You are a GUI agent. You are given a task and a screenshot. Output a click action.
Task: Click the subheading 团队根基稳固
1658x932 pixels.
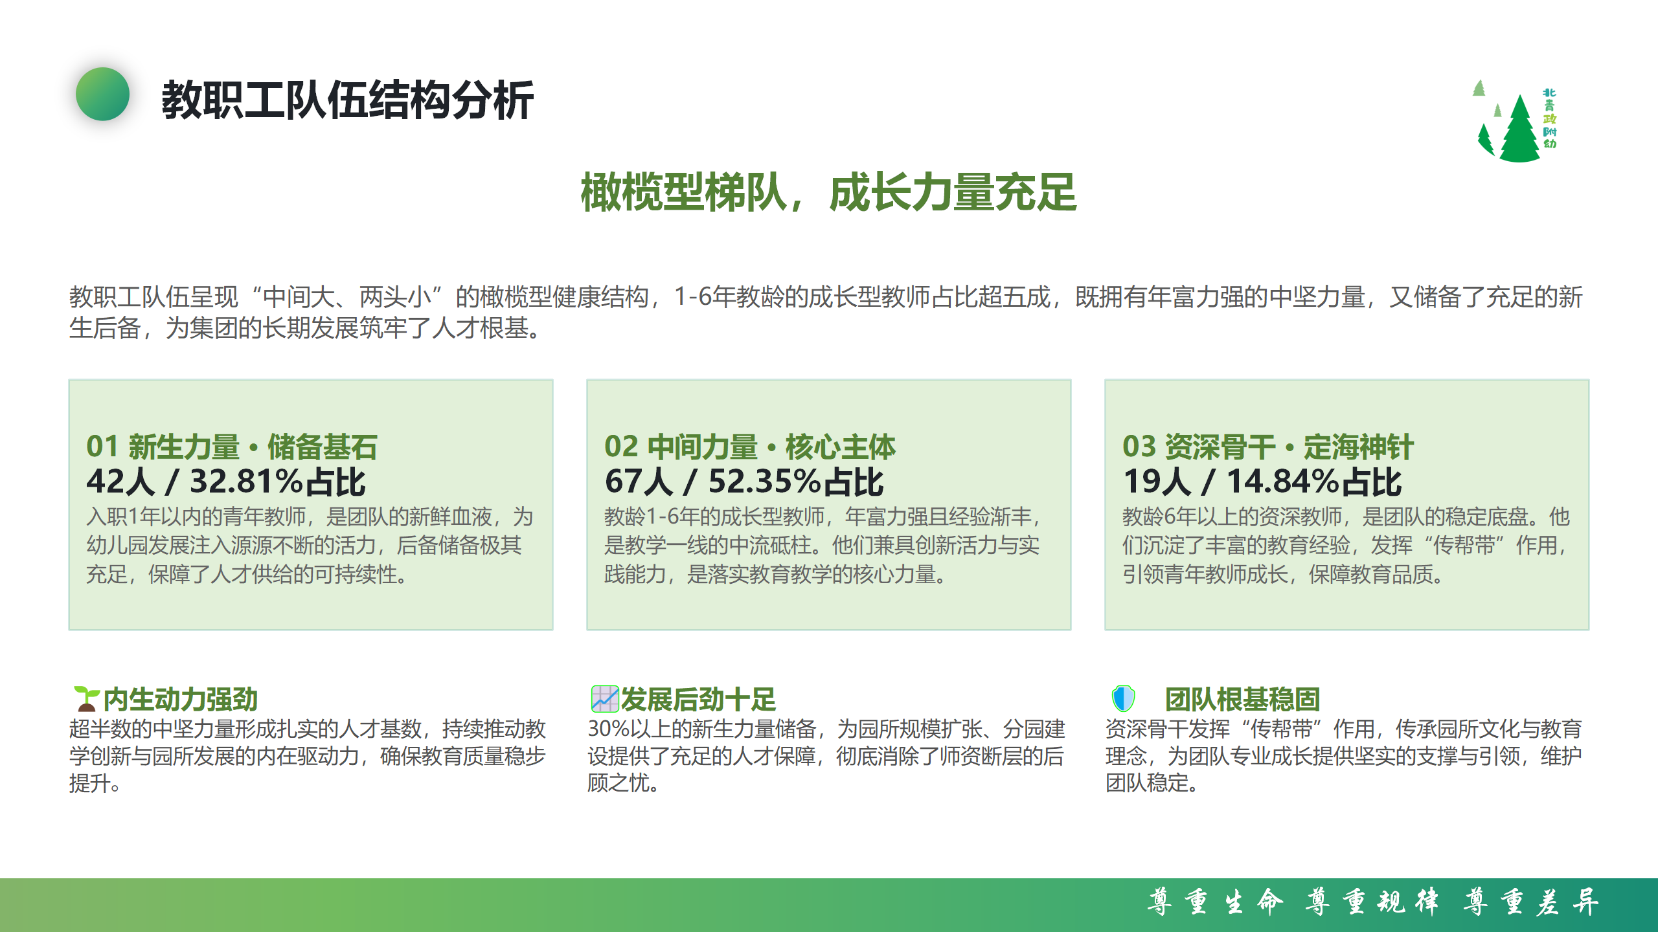click(1243, 699)
